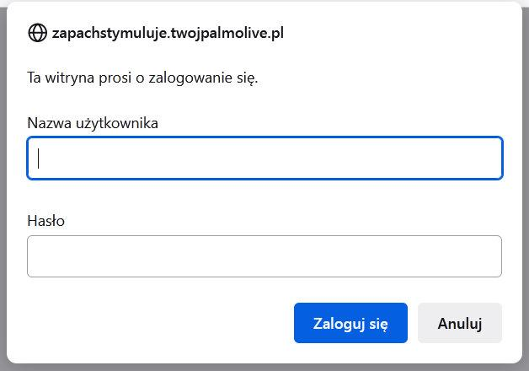Click the 'Hasło' label
The image size is (529, 371).
(x=46, y=221)
